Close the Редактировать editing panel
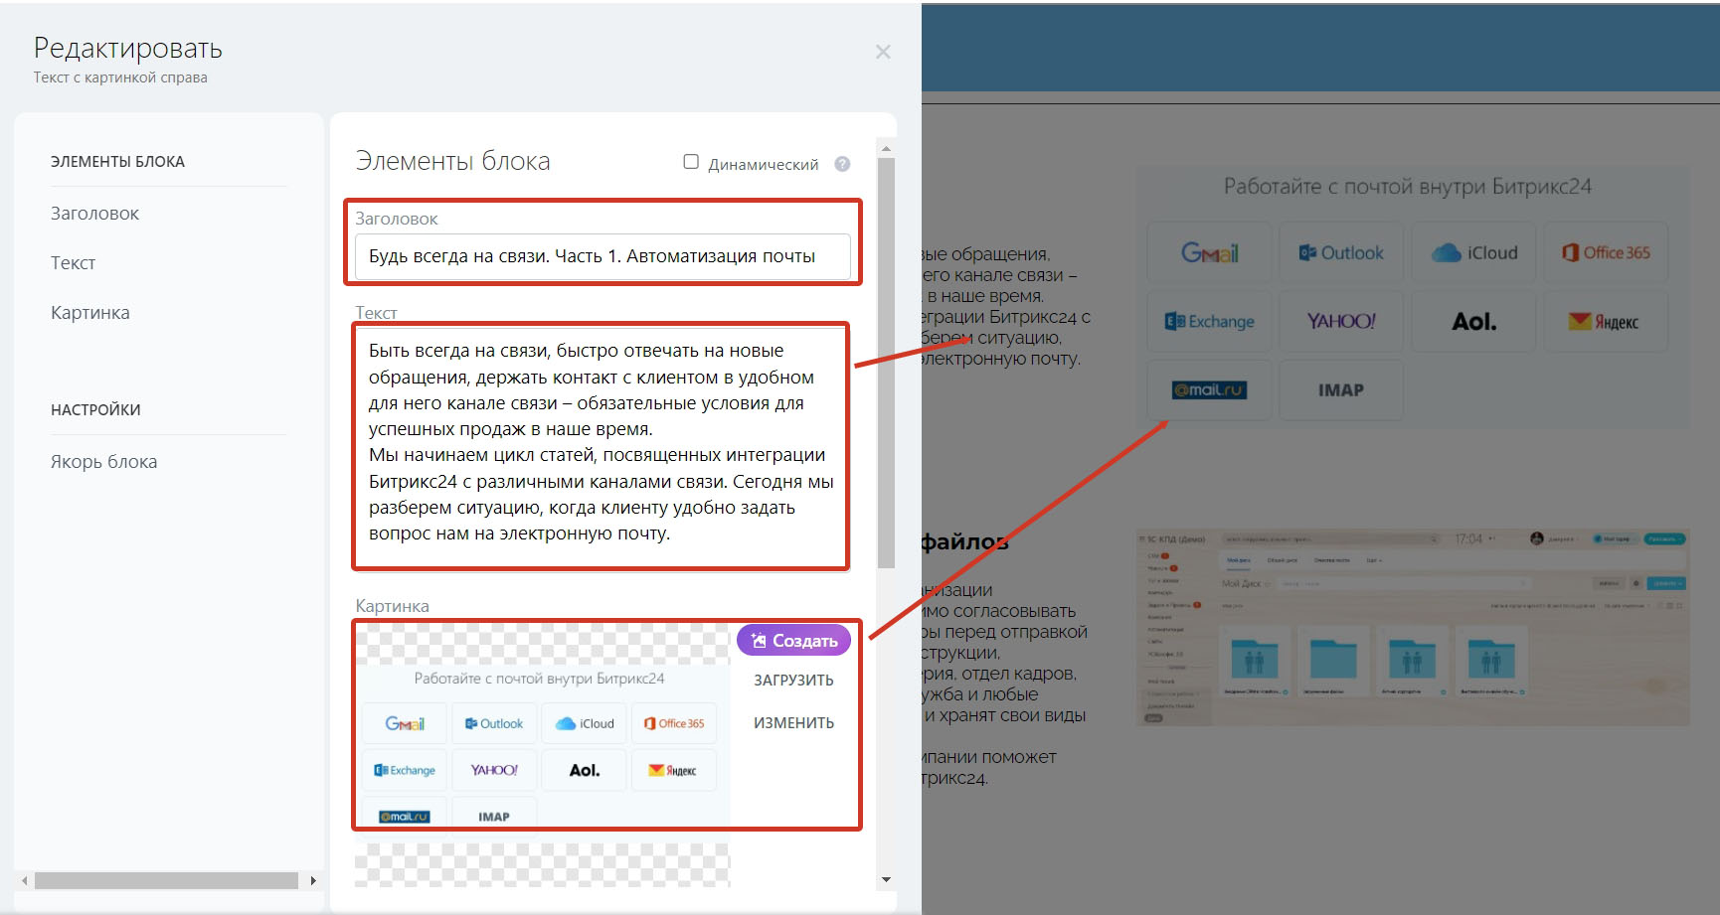 (883, 52)
